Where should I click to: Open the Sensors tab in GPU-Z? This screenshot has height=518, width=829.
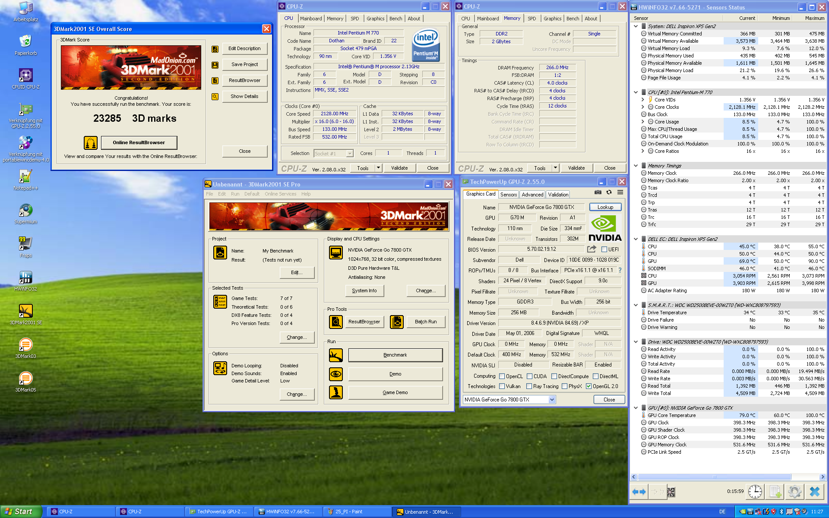point(508,195)
